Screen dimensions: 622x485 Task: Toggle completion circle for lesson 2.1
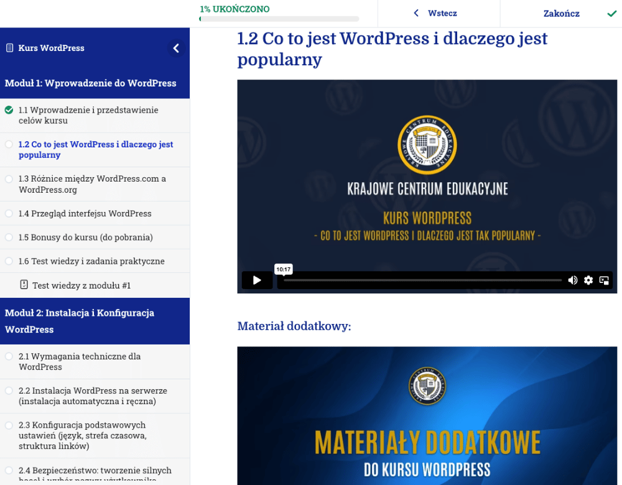[9, 356]
